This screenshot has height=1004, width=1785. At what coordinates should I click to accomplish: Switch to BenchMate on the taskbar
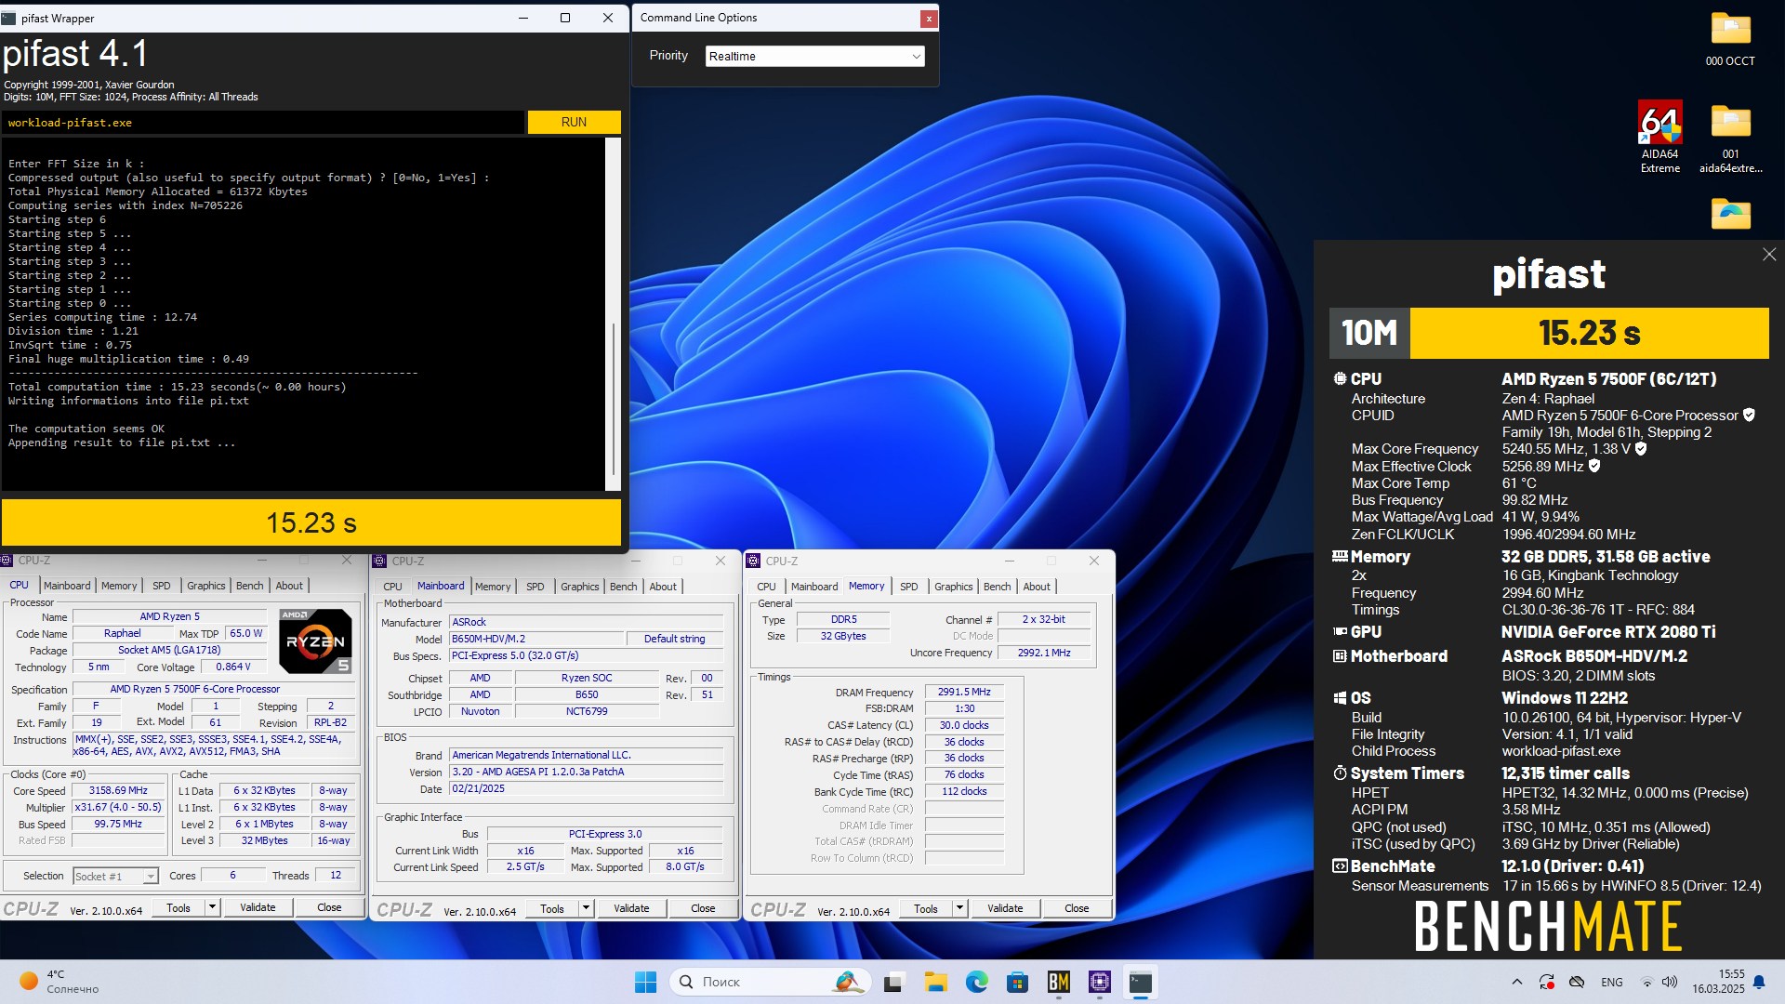1058,982
